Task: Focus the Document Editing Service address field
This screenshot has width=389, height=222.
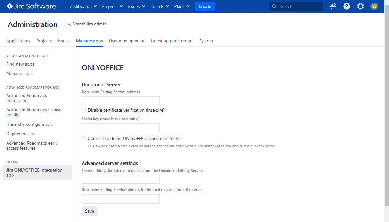Action: pyautogui.click(x=121, y=101)
